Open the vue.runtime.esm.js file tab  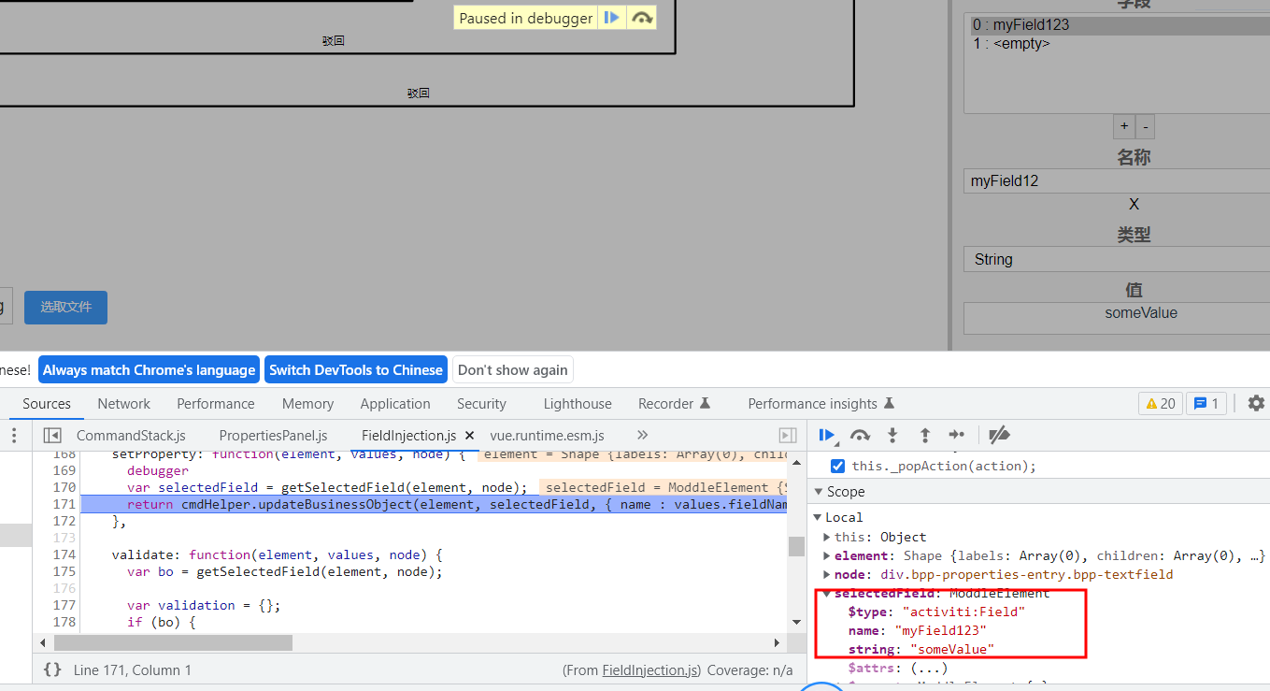tap(547, 436)
